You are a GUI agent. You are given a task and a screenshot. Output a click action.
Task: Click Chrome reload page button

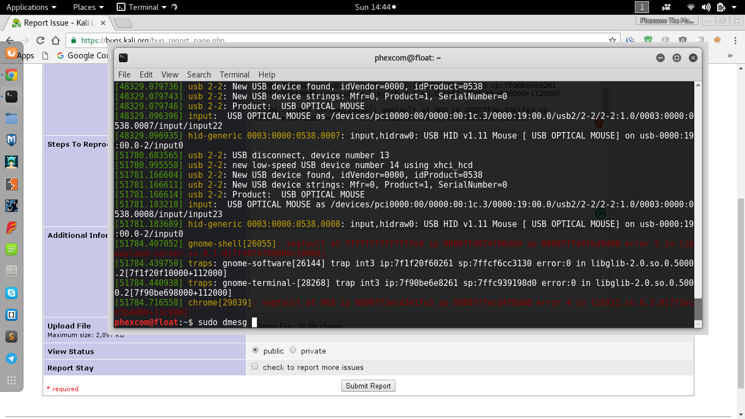point(40,40)
